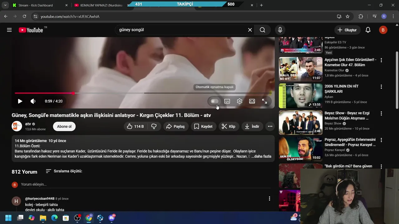This screenshot has height=224, width=399.
Task: Enter fullscreen mode in player
Action: point(264,101)
